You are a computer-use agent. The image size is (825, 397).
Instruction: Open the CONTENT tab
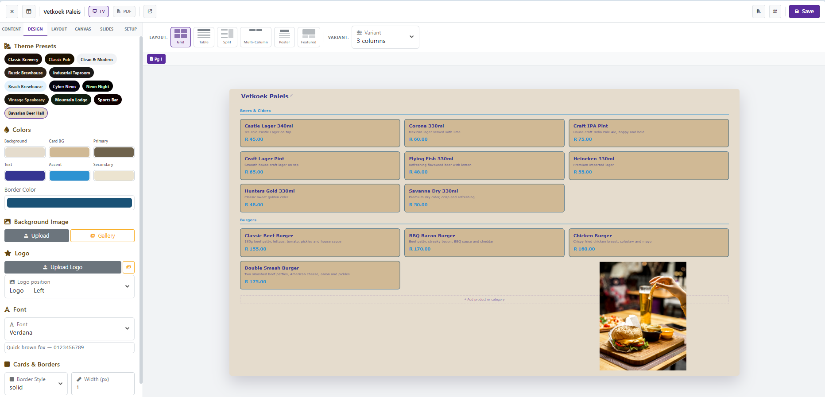click(12, 29)
